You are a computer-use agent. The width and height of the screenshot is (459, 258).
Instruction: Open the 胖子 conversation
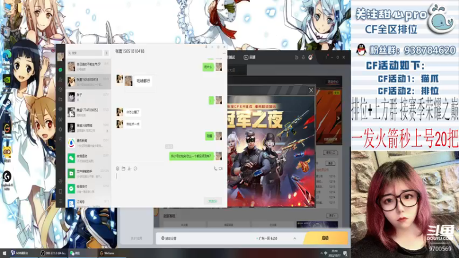[88, 97]
